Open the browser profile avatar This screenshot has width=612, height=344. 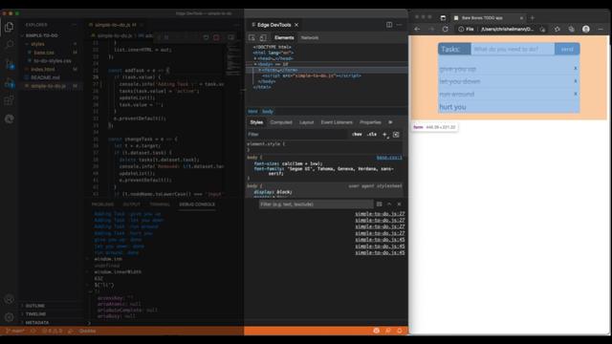(586, 29)
